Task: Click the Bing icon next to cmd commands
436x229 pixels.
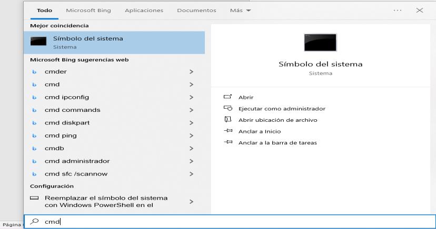Action: [34, 110]
